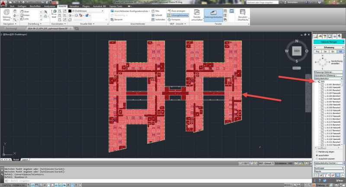The width and height of the screenshot is (346, 187).
Task: Open the QuickLayer dropdown
Action: click(x=329, y=168)
